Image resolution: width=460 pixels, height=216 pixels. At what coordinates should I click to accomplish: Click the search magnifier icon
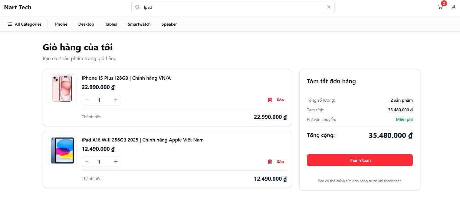pos(137,7)
